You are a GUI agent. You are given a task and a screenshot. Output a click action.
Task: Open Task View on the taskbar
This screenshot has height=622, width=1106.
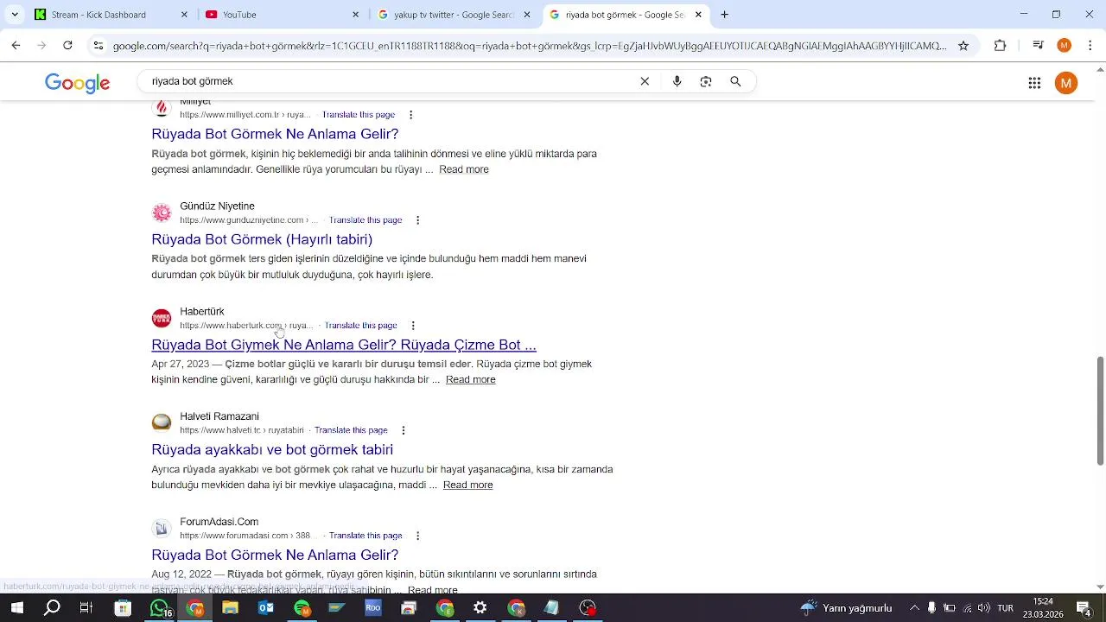(86, 608)
